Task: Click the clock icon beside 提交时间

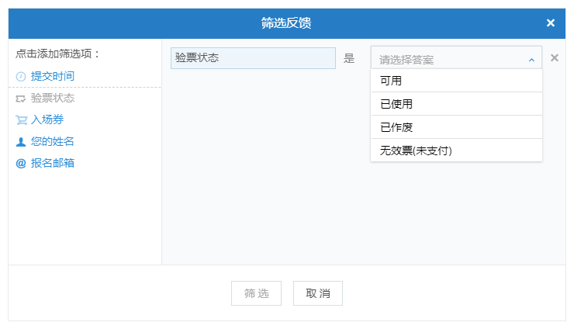Action: click(21, 76)
